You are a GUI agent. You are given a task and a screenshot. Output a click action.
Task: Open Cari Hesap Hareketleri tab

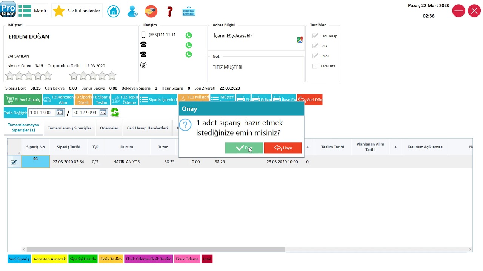coord(147,128)
